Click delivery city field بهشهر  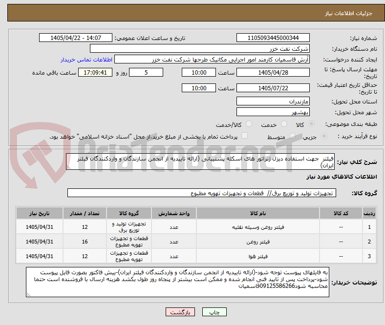point(273,112)
